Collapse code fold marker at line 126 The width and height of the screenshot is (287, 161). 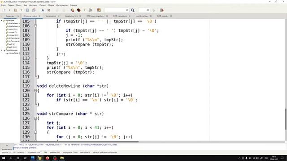click(x=35, y=118)
